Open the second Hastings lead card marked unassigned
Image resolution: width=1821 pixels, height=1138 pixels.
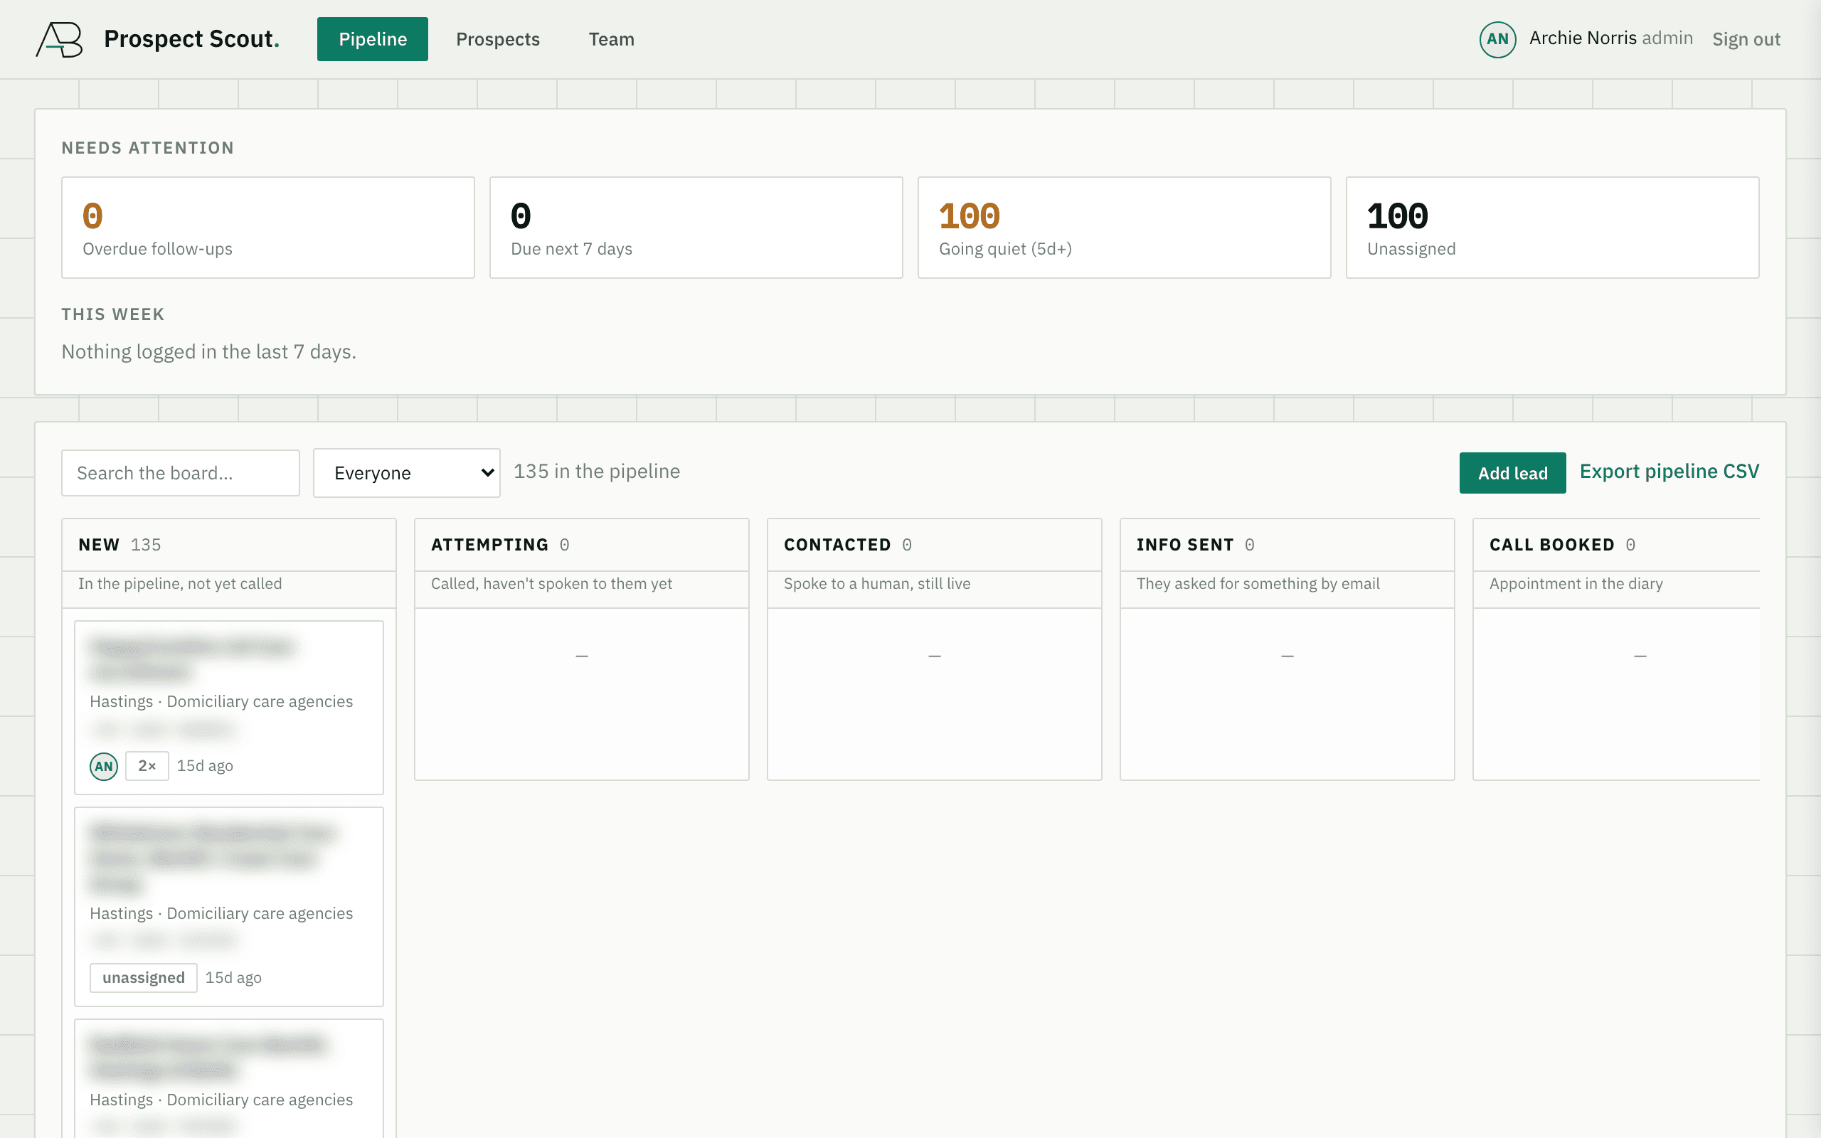point(229,907)
